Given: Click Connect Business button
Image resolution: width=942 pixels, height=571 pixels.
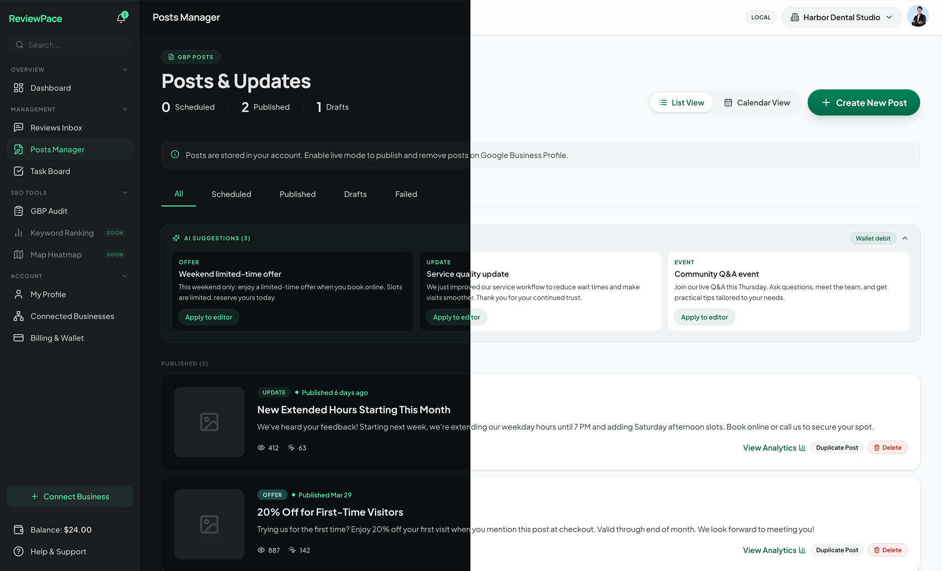Looking at the screenshot, I should pyautogui.click(x=70, y=496).
